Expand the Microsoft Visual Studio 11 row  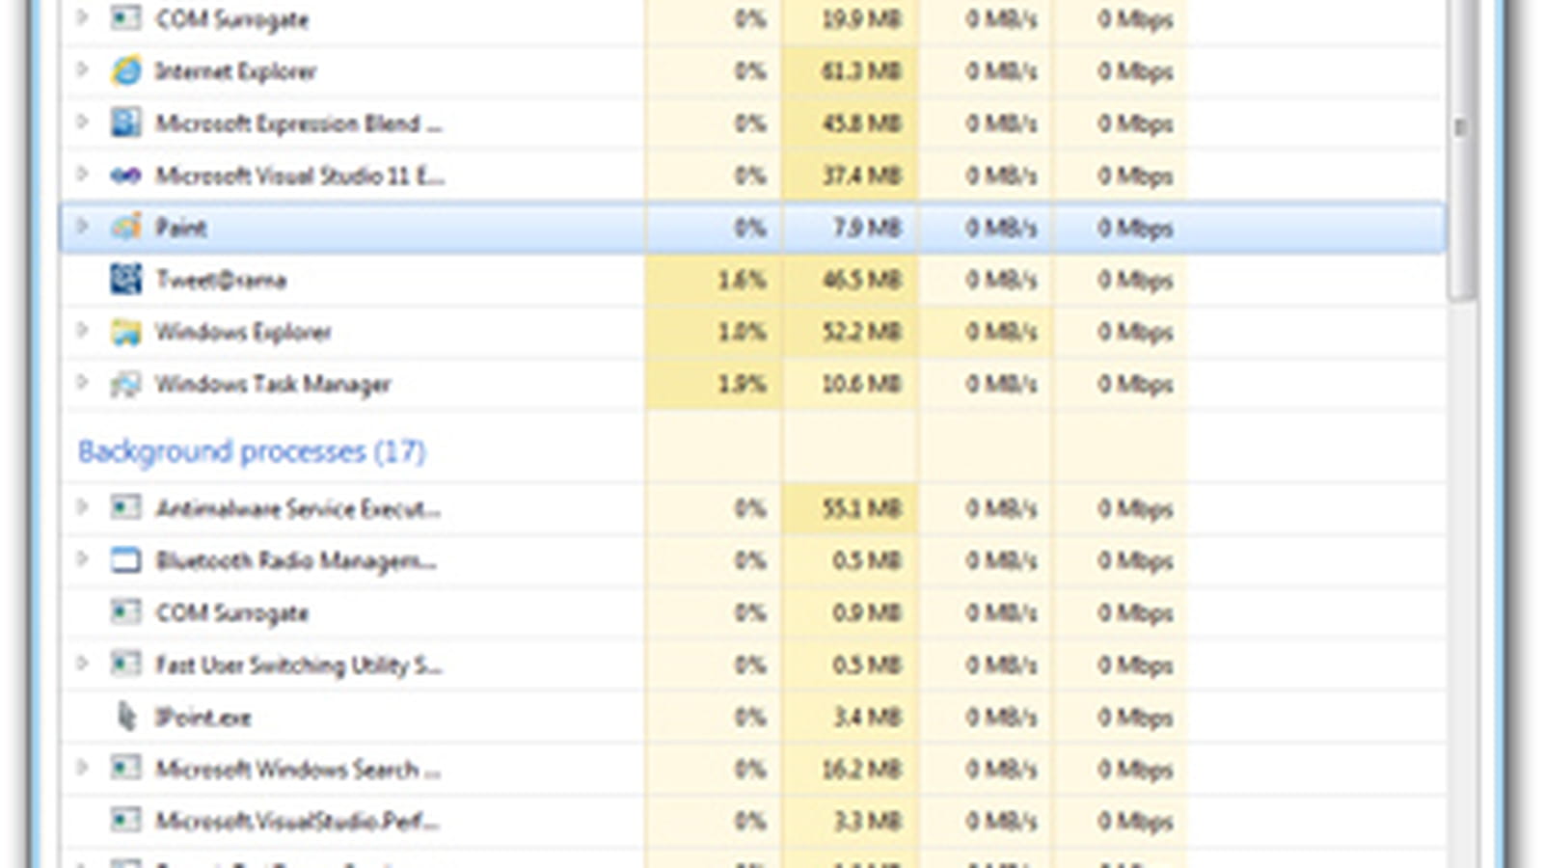tap(83, 175)
